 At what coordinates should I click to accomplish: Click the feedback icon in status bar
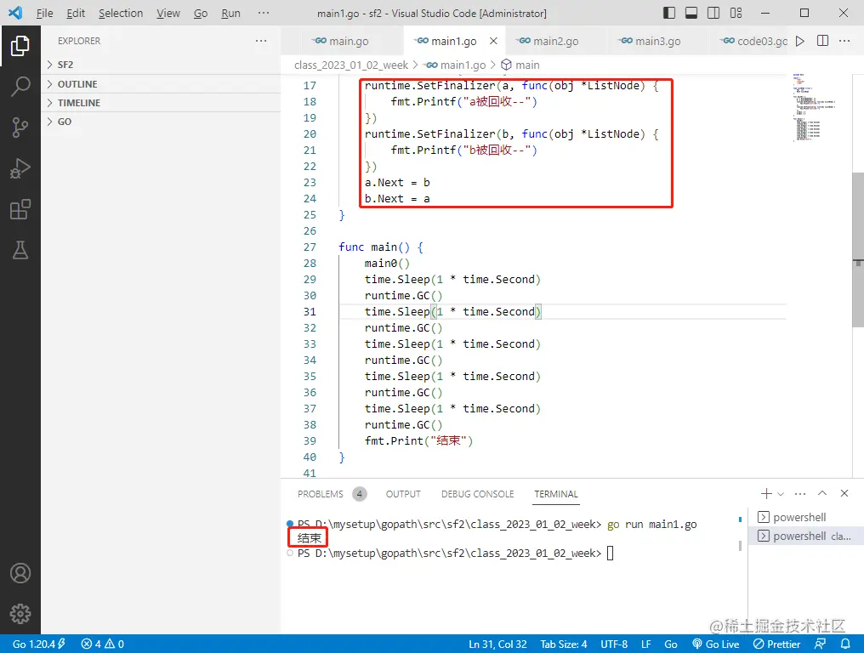(821, 644)
